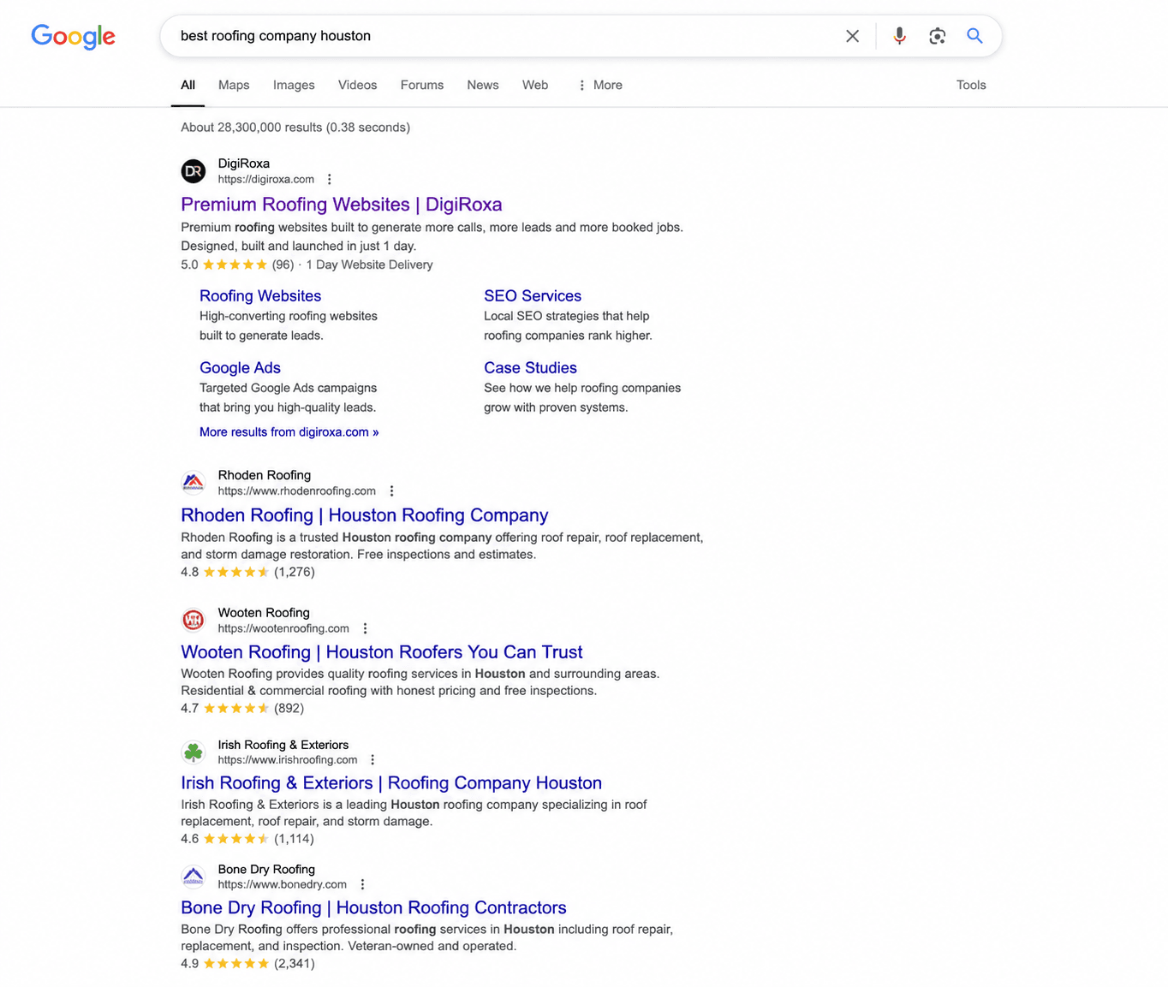Open Irish Roofing & Exteriors result title
The height and width of the screenshot is (987, 1168).
click(x=391, y=783)
